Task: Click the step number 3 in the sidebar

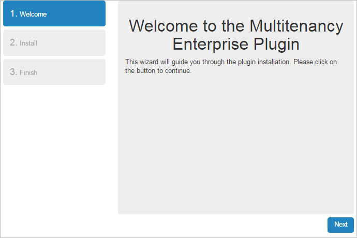Action: 13,72
